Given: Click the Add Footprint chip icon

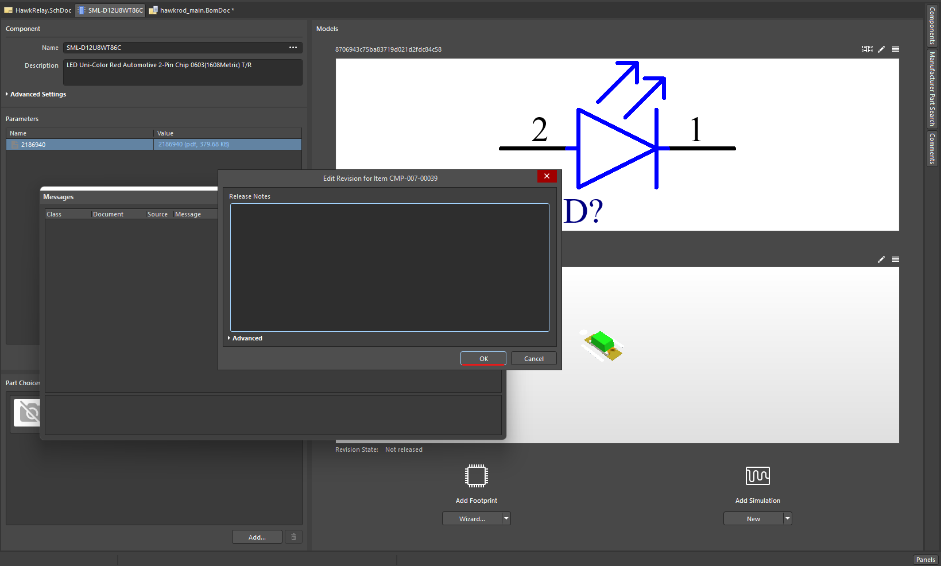Looking at the screenshot, I should click(476, 476).
